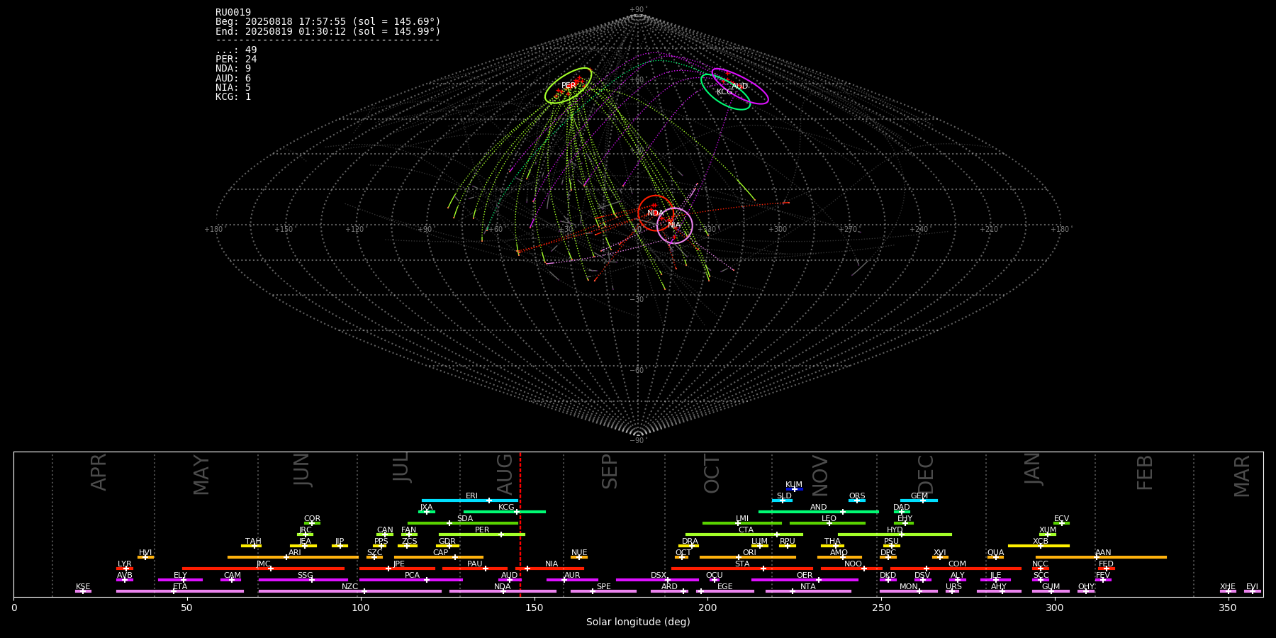The image size is (1276, 638).
Task: Click the pink ETA shower bar
Action: click(x=180, y=591)
